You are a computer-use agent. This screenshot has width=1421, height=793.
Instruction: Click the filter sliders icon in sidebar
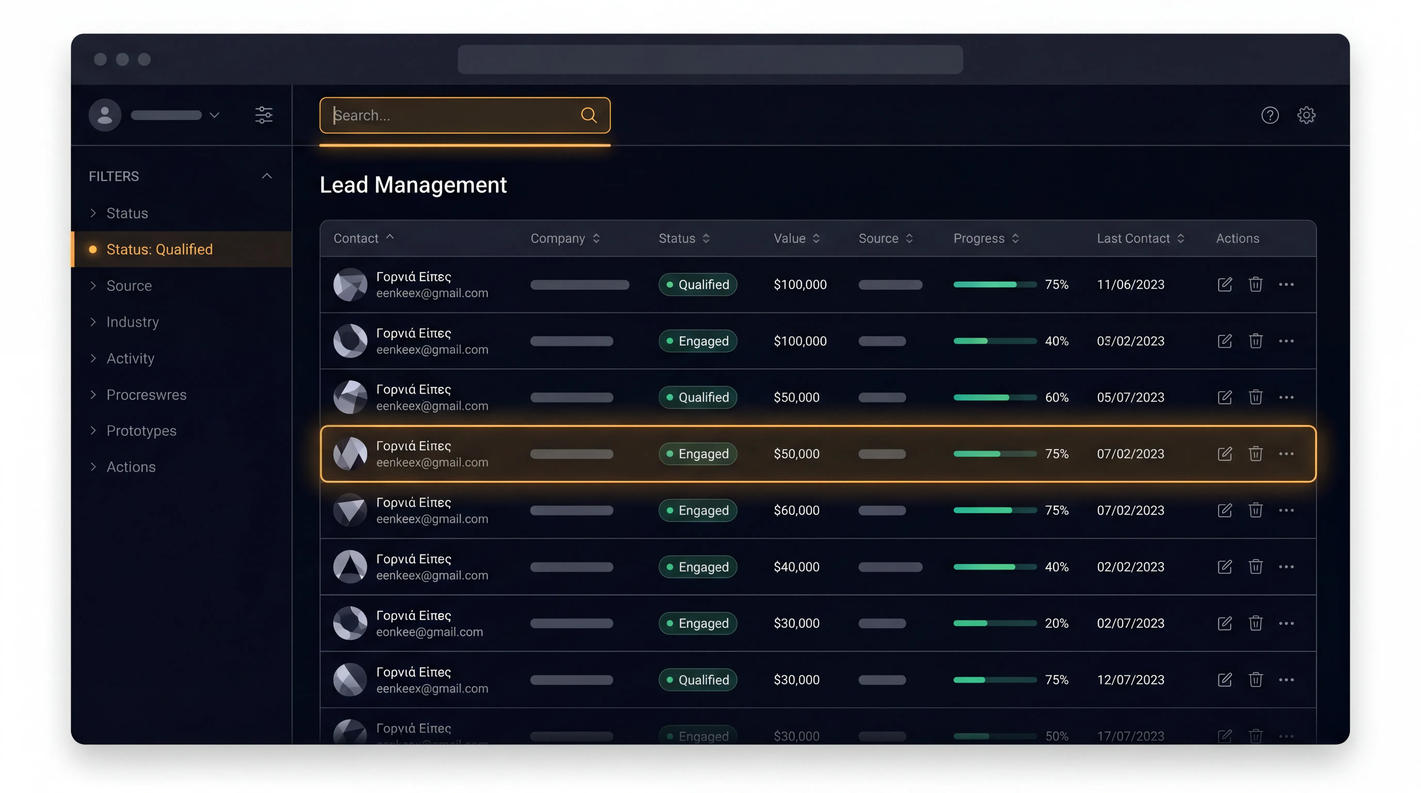pyautogui.click(x=264, y=115)
